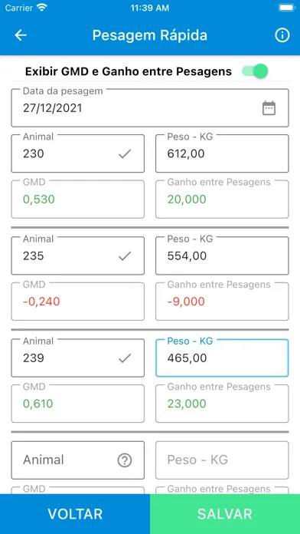
Task: Tap the question mark in empty Animal field
Action: (125, 460)
